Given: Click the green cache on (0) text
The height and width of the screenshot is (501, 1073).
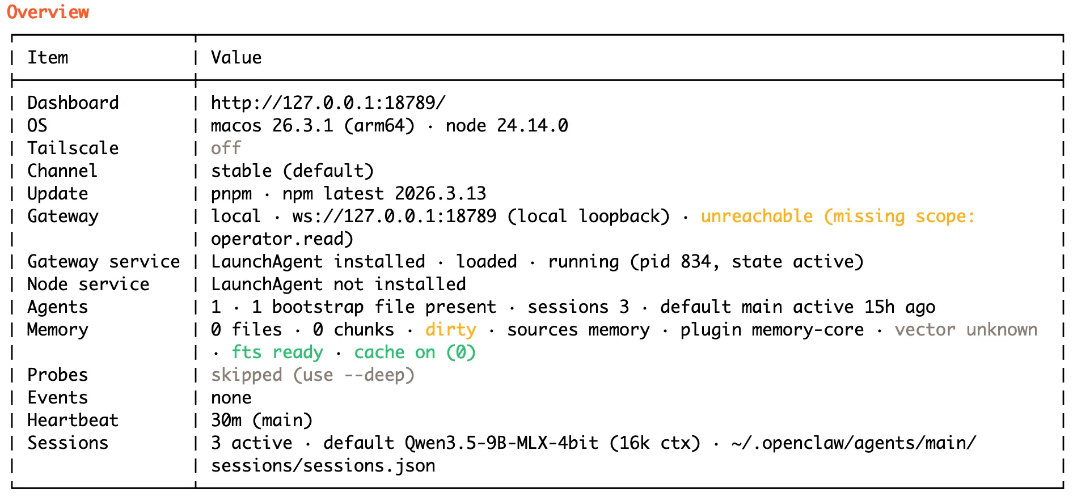Looking at the screenshot, I should (x=415, y=352).
